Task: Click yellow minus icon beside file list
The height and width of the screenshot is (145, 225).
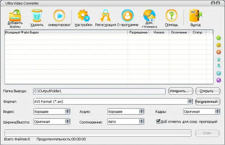Action: pyautogui.click(x=219, y=45)
